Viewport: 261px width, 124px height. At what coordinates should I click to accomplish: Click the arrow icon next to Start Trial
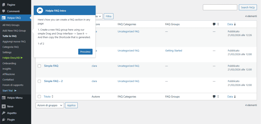pos(16,91)
